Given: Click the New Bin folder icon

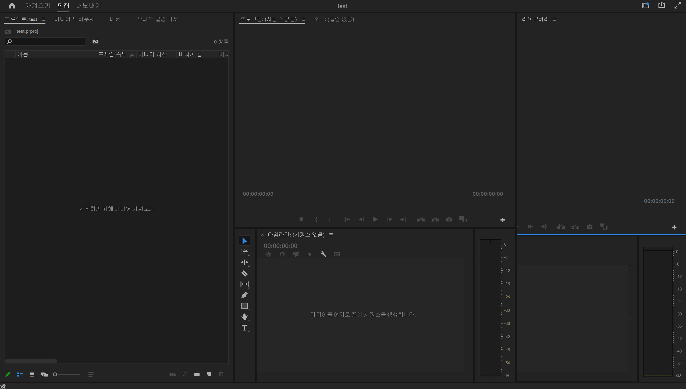Looking at the screenshot, I should coord(197,374).
